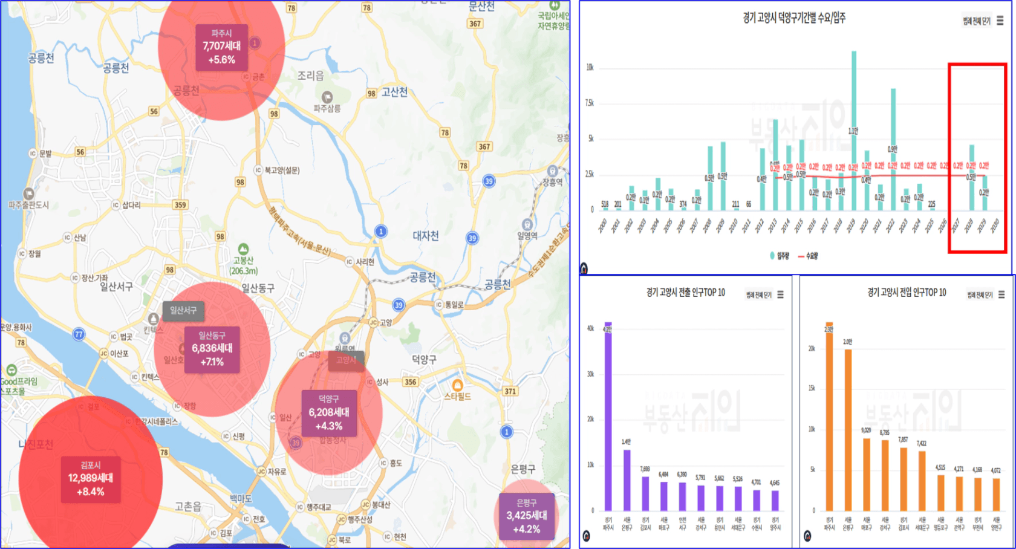The width and height of the screenshot is (1016, 549).
Task: Click the 일산서구 gray map tag
Action: click(x=183, y=311)
